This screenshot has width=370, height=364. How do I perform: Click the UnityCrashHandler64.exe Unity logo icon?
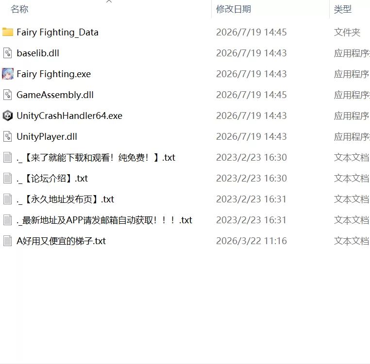(8, 116)
